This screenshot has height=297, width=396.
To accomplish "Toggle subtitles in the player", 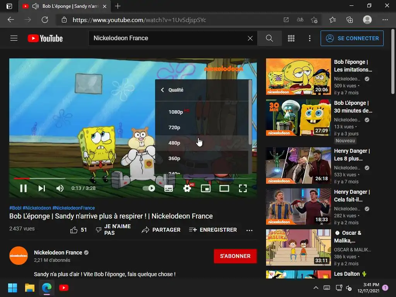I will pyautogui.click(x=169, y=188).
